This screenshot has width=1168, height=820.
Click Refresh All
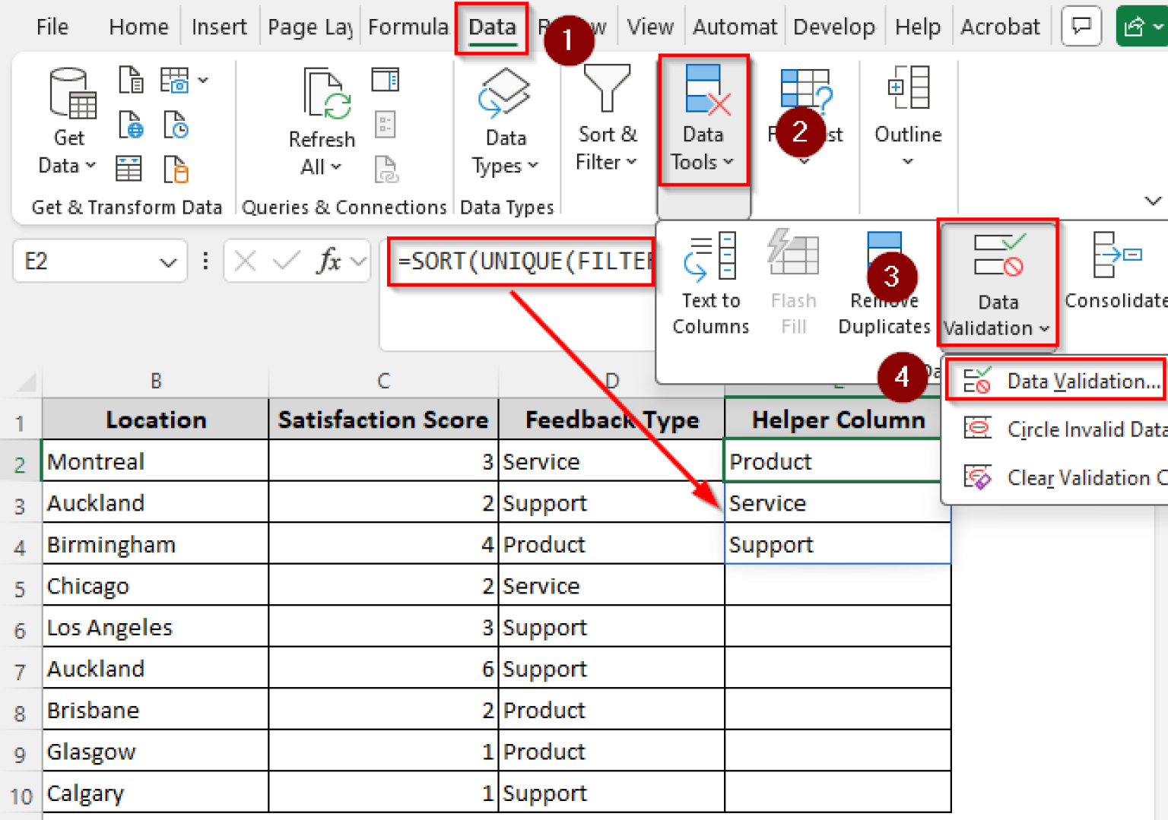pyautogui.click(x=322, y=114)
